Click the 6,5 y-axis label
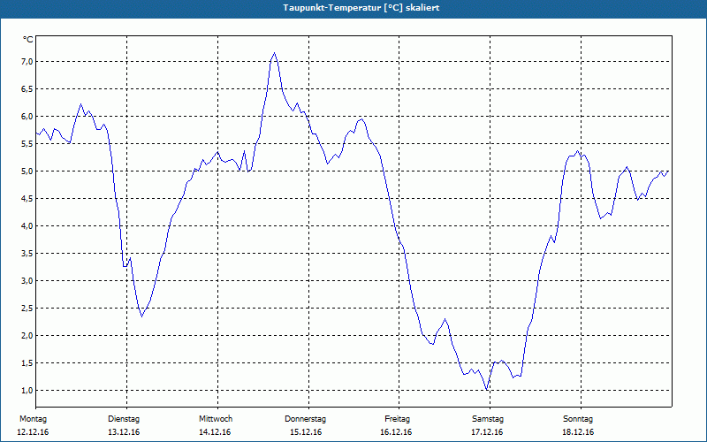707x442 pixels. click(27, 89)
